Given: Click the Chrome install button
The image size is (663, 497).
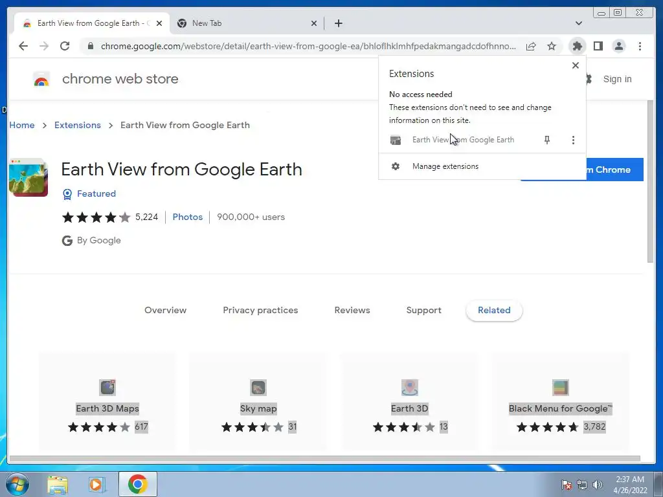Looking at the screenshot, I should pos(614,170).
